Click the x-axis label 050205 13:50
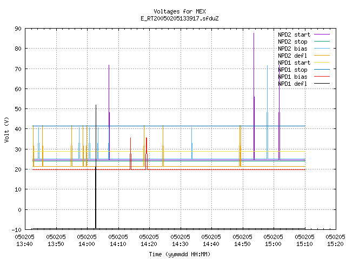346x259 pixels. tap(56, 240)
